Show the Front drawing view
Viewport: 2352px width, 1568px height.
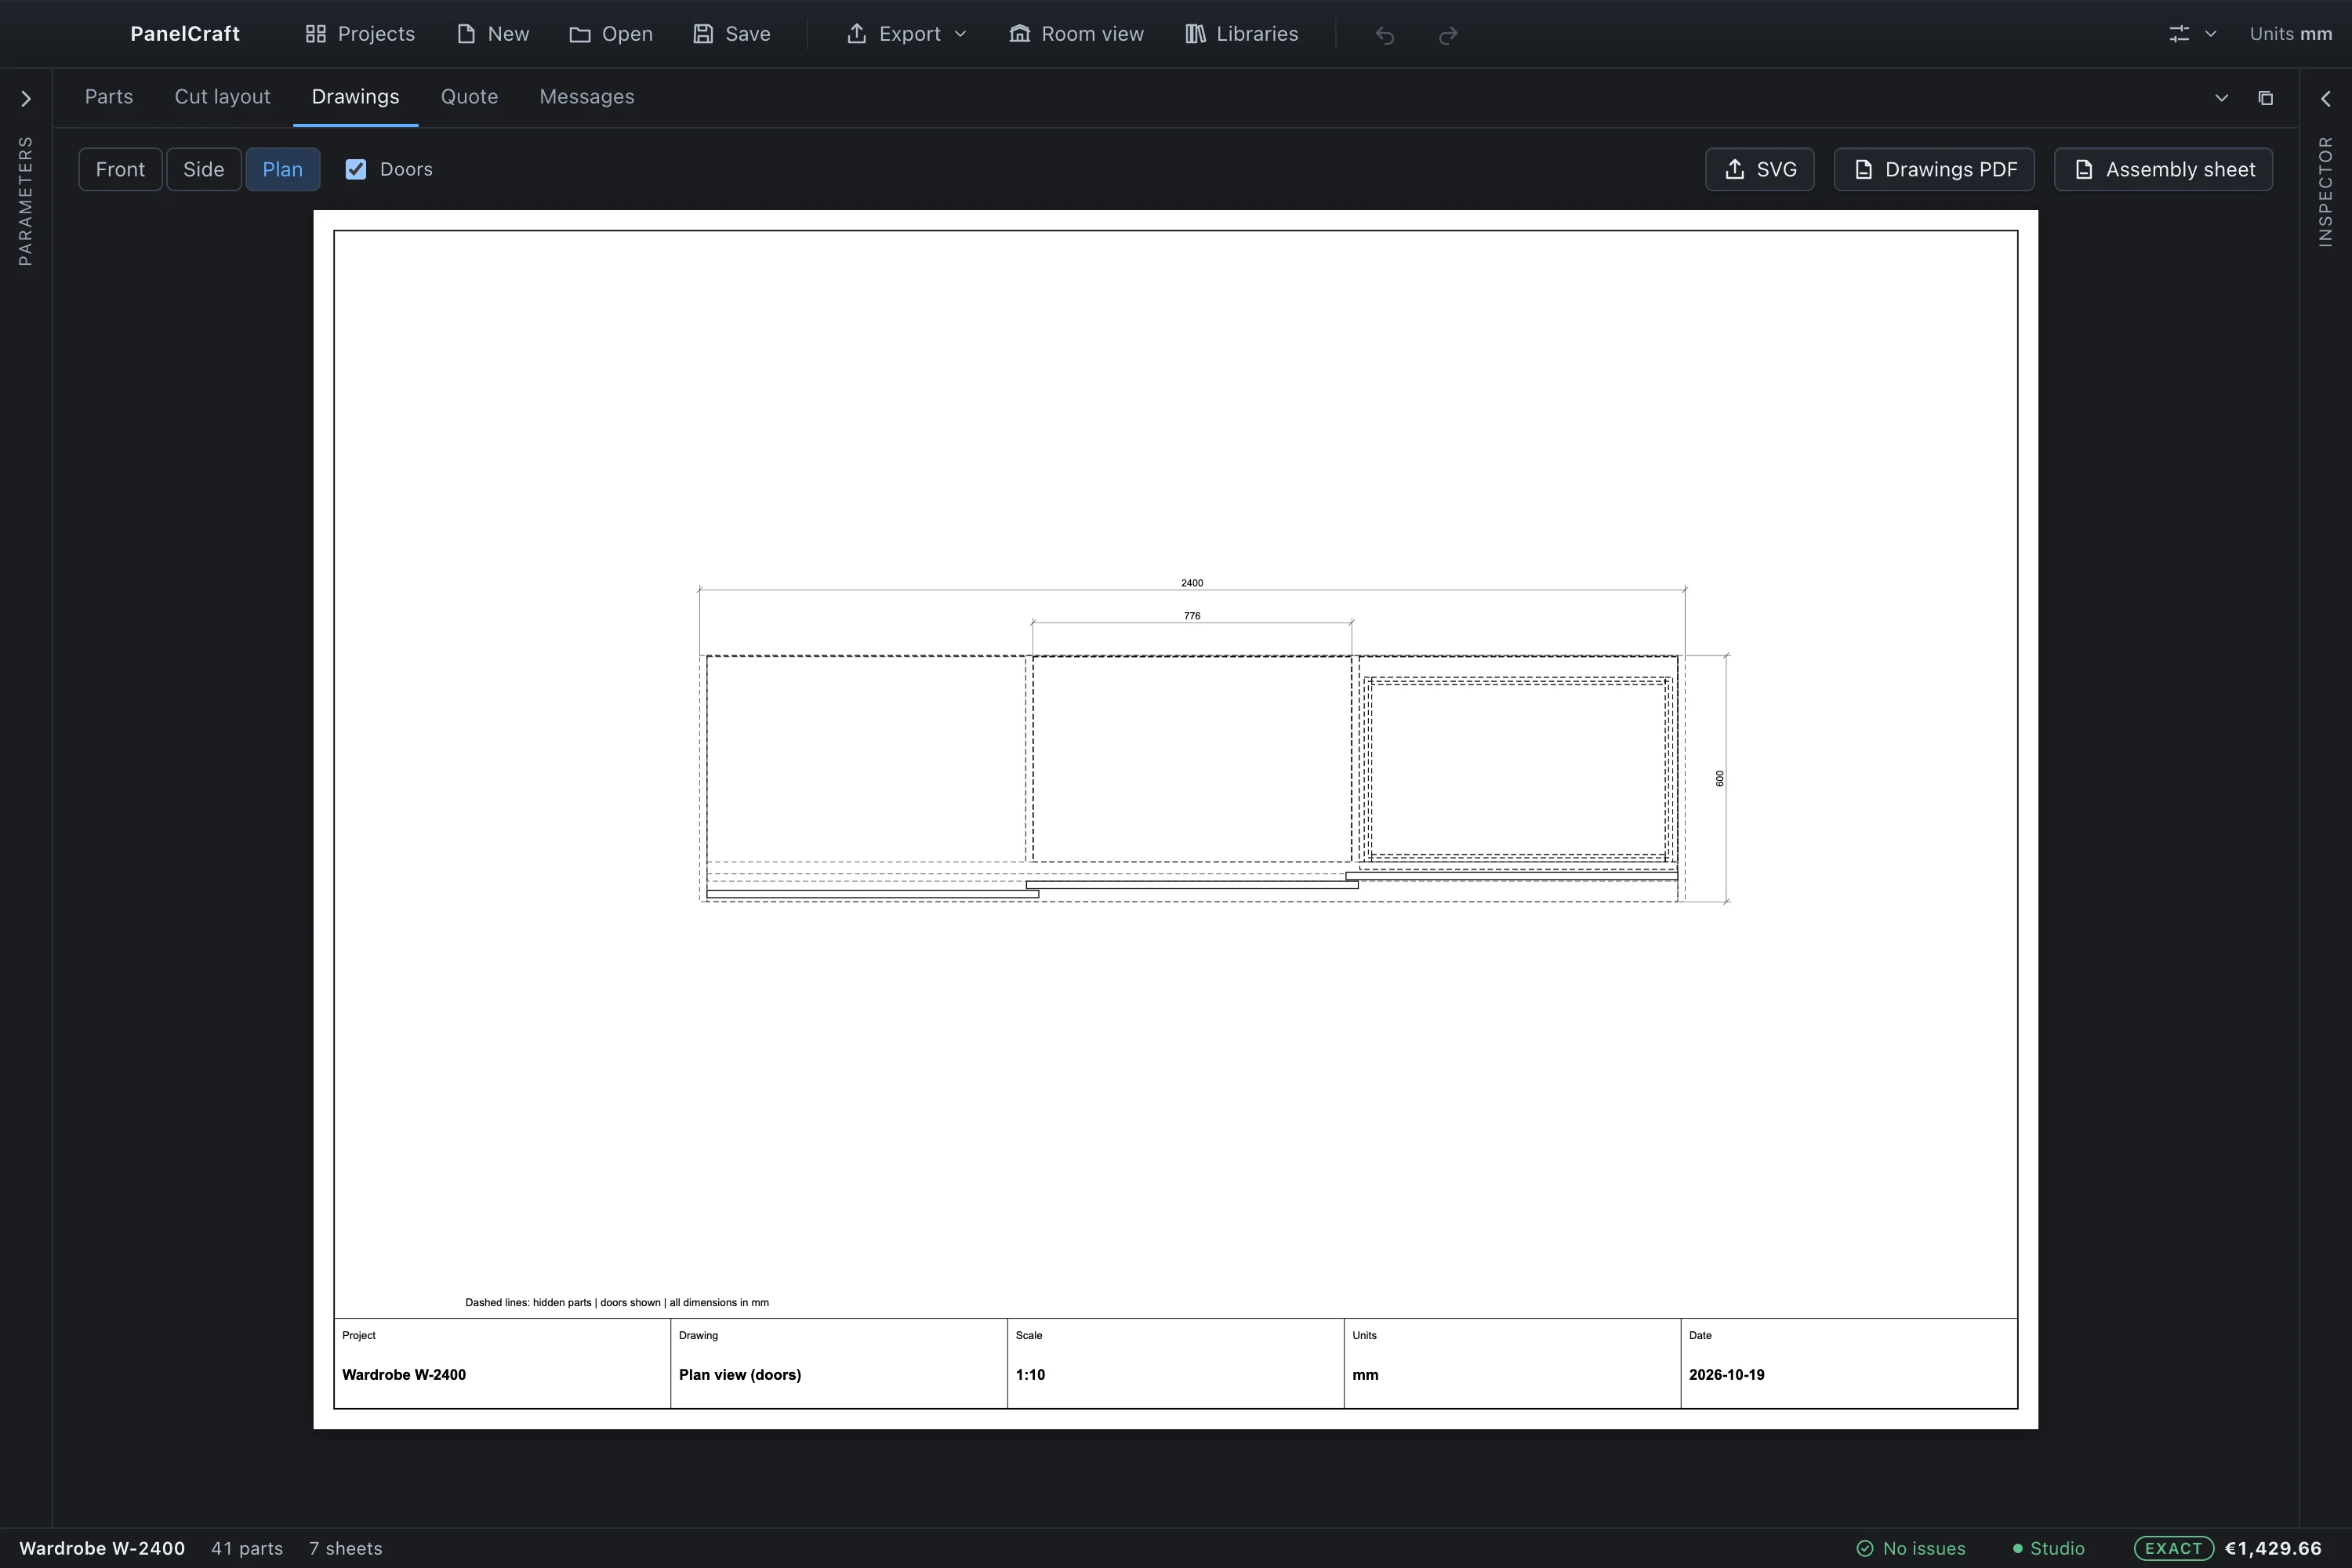coord(120,169)
